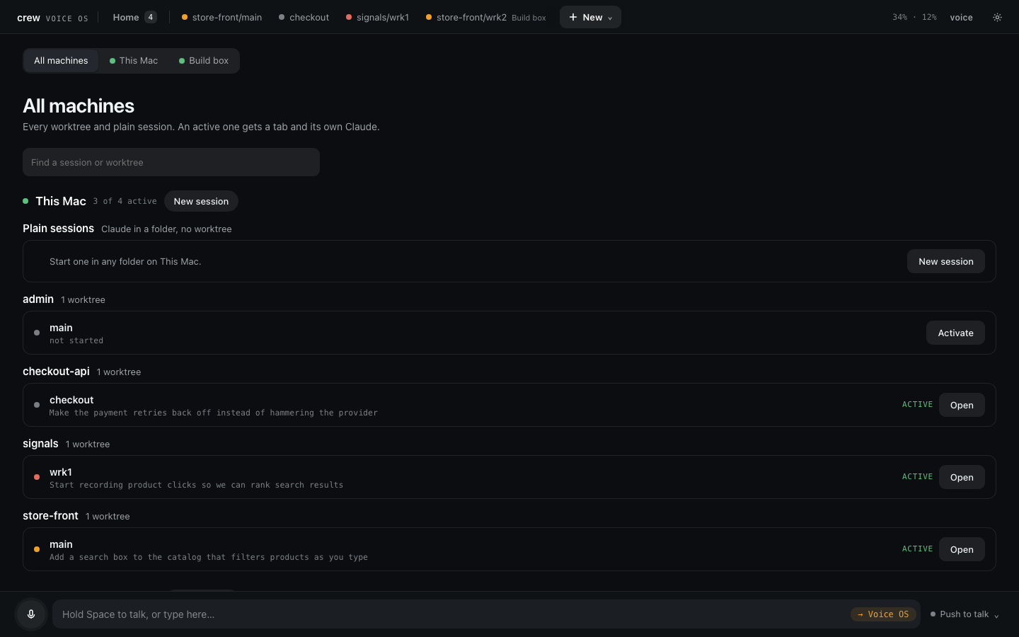Image resolution: width=1019 pixels, height=637 pixels.
Task: Open the store-front main session
Action: pyautogui.click(x=962, y=549)
